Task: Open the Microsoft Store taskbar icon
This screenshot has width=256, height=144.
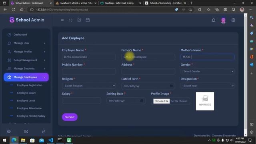Action: click(x=32, y=140)
